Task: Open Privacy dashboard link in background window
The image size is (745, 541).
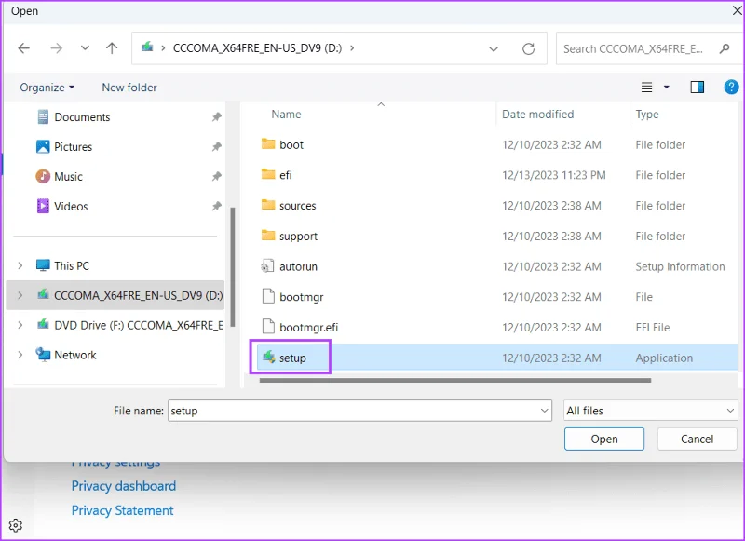Action: pyautogui.click(x=124, y=485)
